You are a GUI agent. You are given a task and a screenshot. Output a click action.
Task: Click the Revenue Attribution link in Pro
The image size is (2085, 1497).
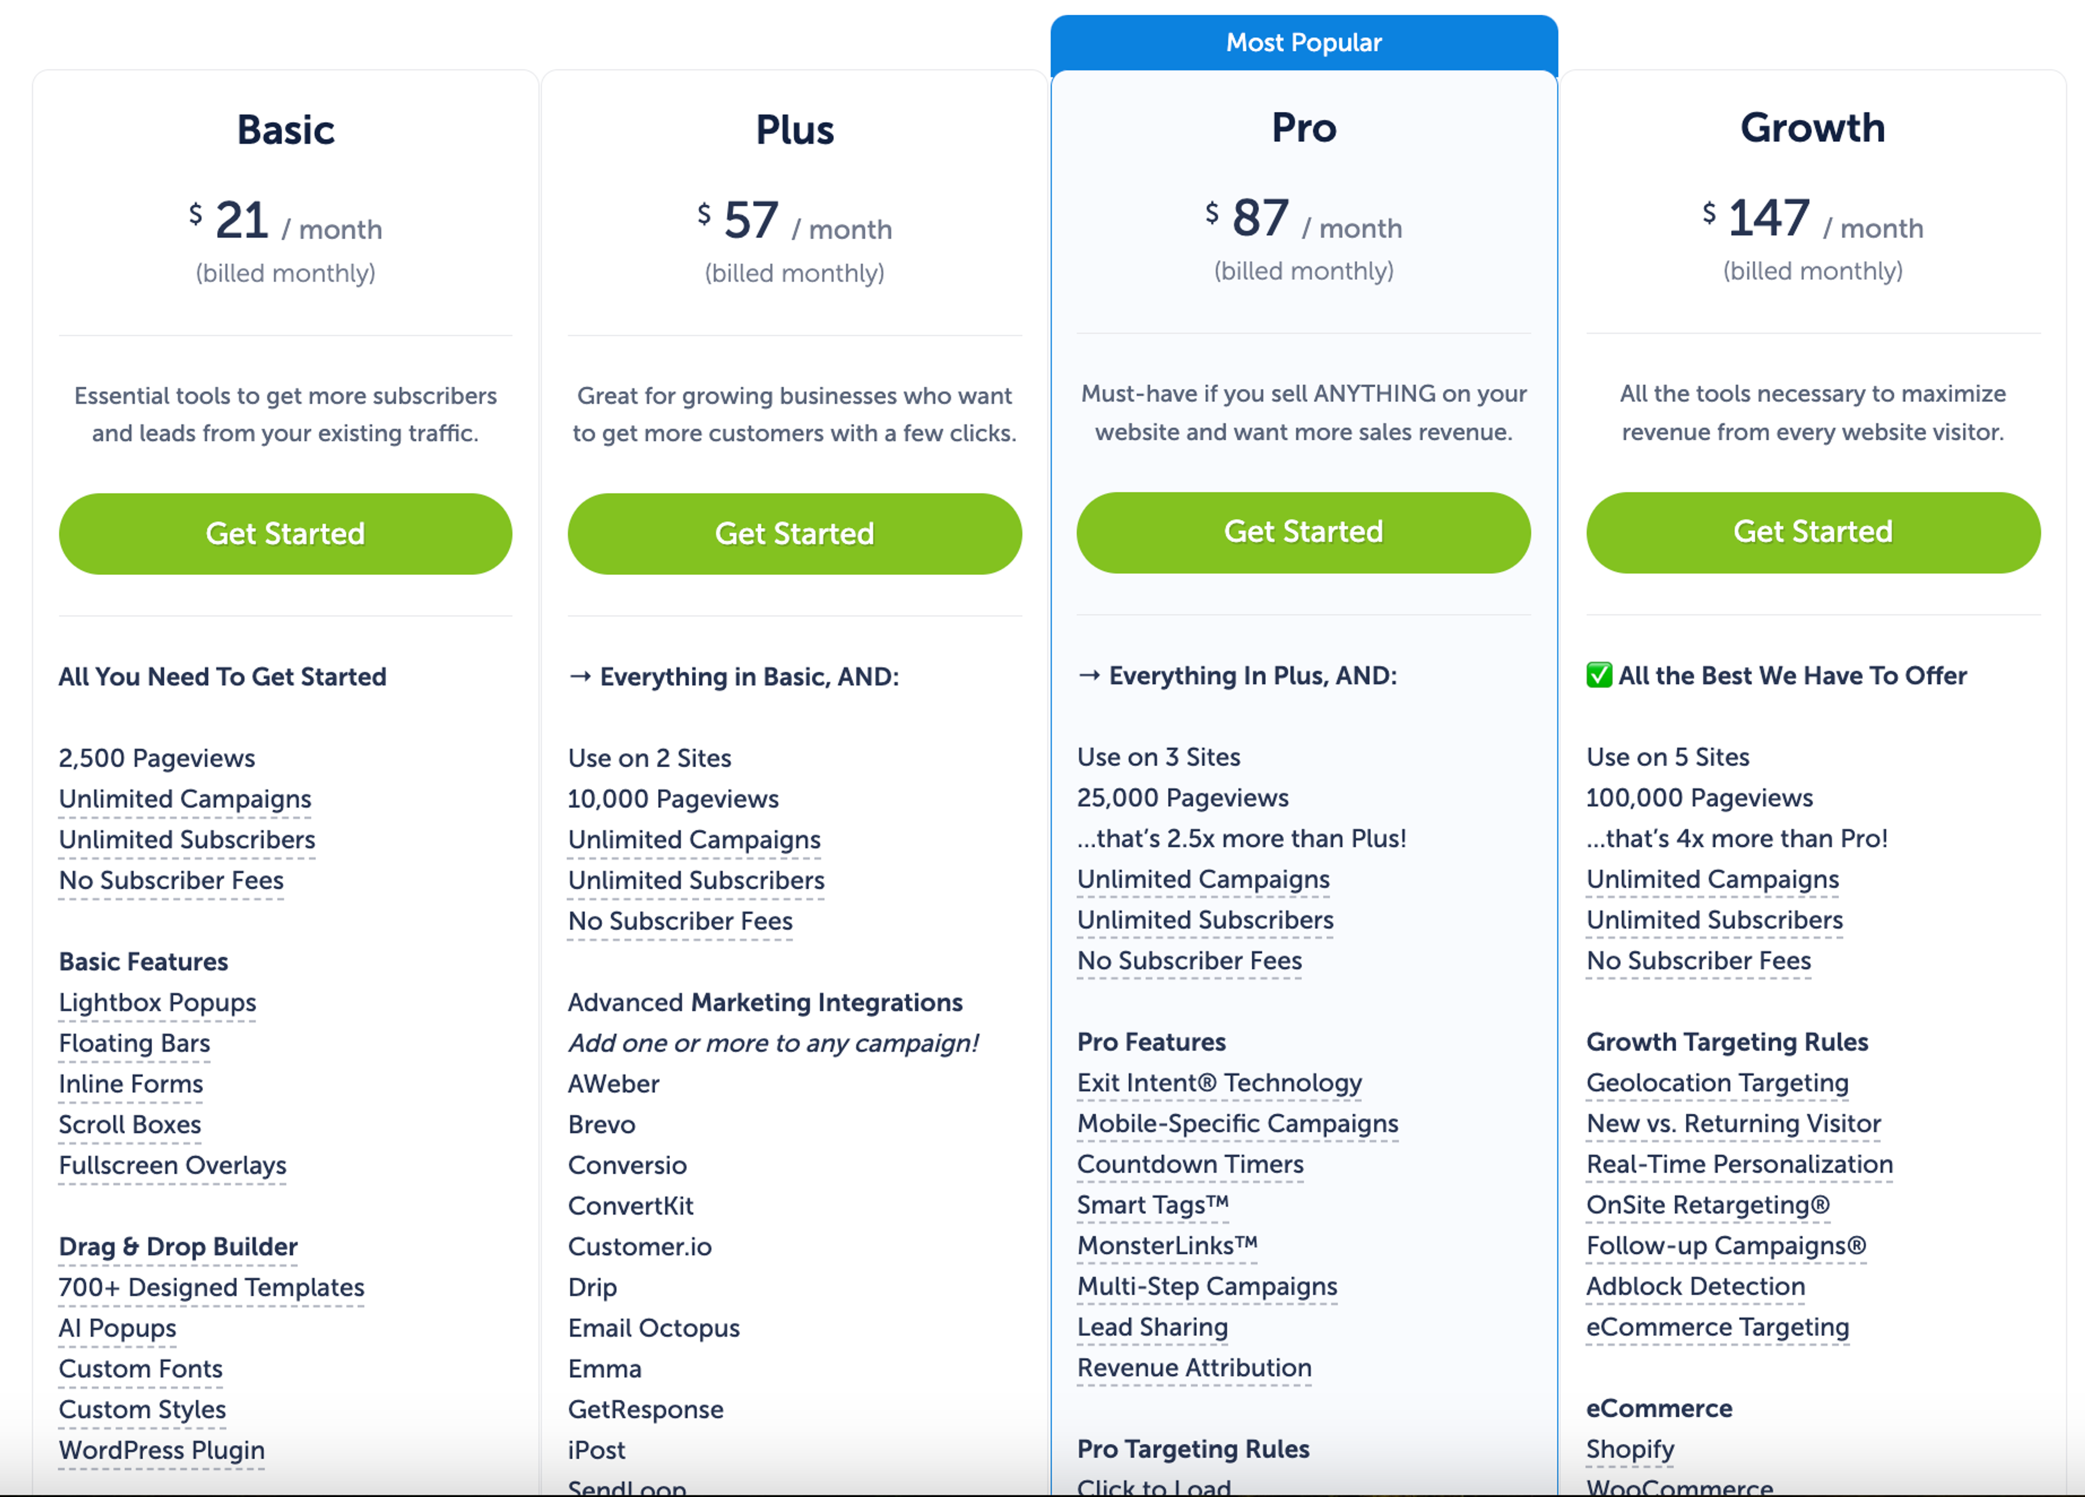pyautogui.click(x=1194, y=1368)
